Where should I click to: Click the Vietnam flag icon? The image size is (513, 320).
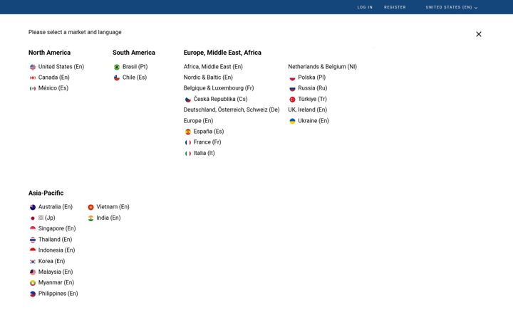click(x=91, y=207)
